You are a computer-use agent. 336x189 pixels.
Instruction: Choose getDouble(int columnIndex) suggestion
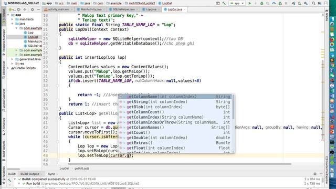click(175, 138)
